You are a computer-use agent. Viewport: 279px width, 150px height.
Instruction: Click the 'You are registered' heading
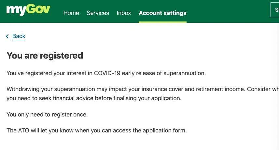45,55
